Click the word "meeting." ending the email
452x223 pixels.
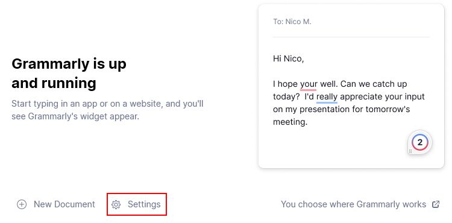290,122
